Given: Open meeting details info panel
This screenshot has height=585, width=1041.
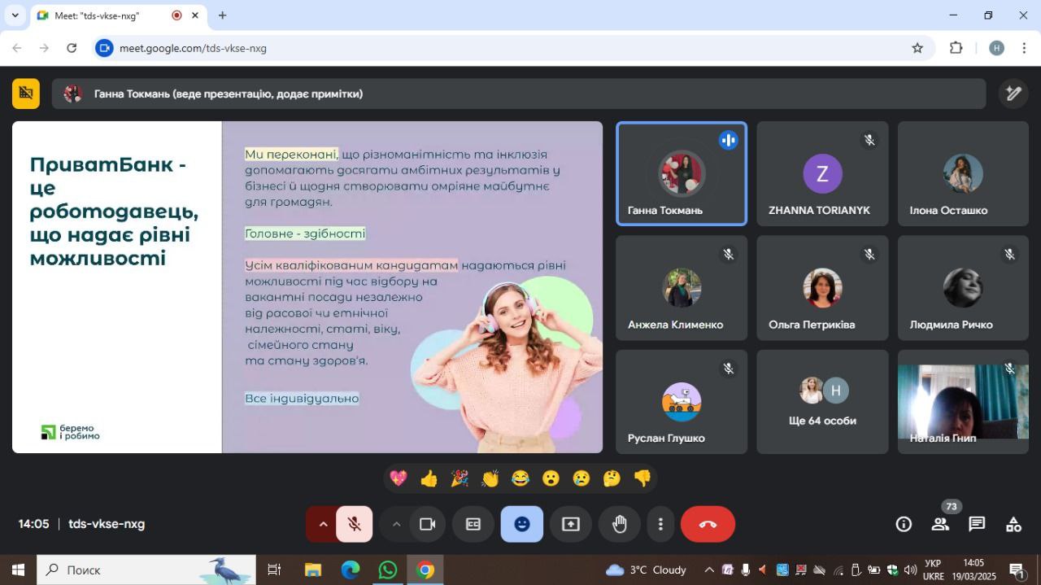Looking at the screenshot, I should click(904, 524).
